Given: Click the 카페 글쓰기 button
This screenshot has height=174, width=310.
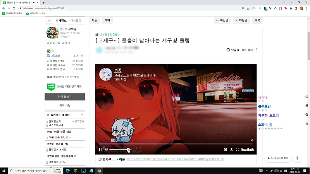Looking at the screenshot, I should (65, 97).
